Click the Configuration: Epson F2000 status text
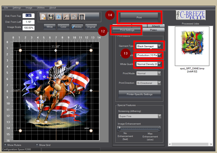 pos(16,149)
